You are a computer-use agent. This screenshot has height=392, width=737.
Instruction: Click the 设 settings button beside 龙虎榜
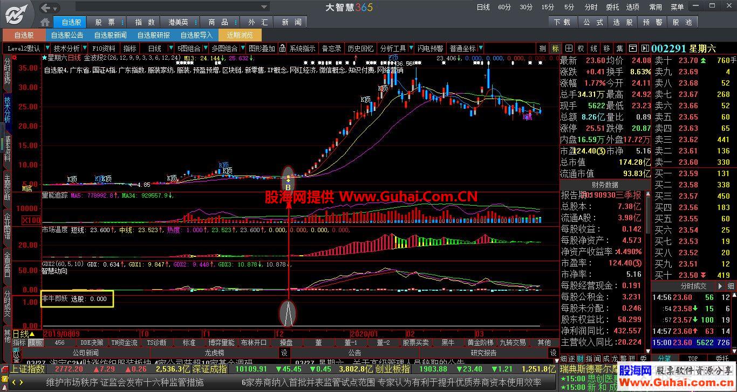[x=283, y=353]
